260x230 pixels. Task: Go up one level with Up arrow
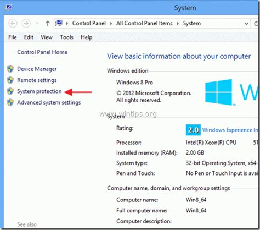[x=48, y=23]
